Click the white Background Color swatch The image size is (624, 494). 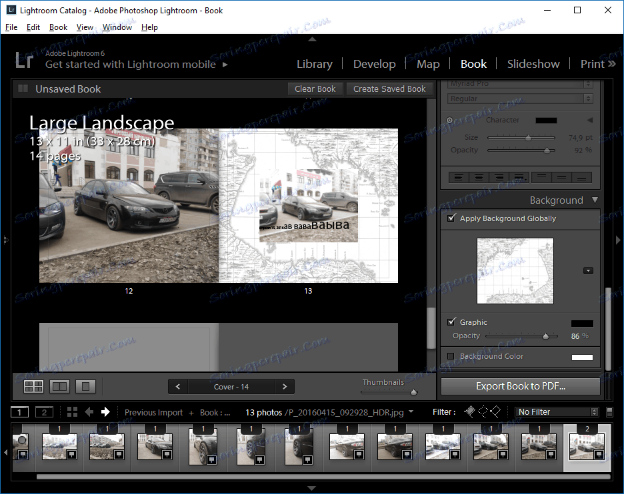(x=582, y=357)
